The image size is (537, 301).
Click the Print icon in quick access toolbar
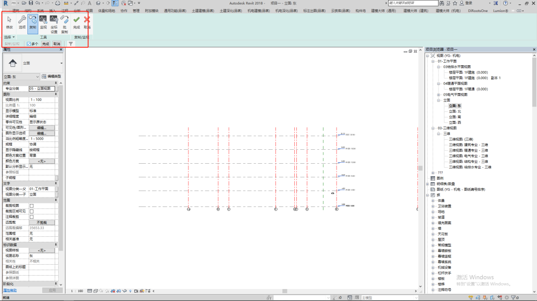click(57, 3)
